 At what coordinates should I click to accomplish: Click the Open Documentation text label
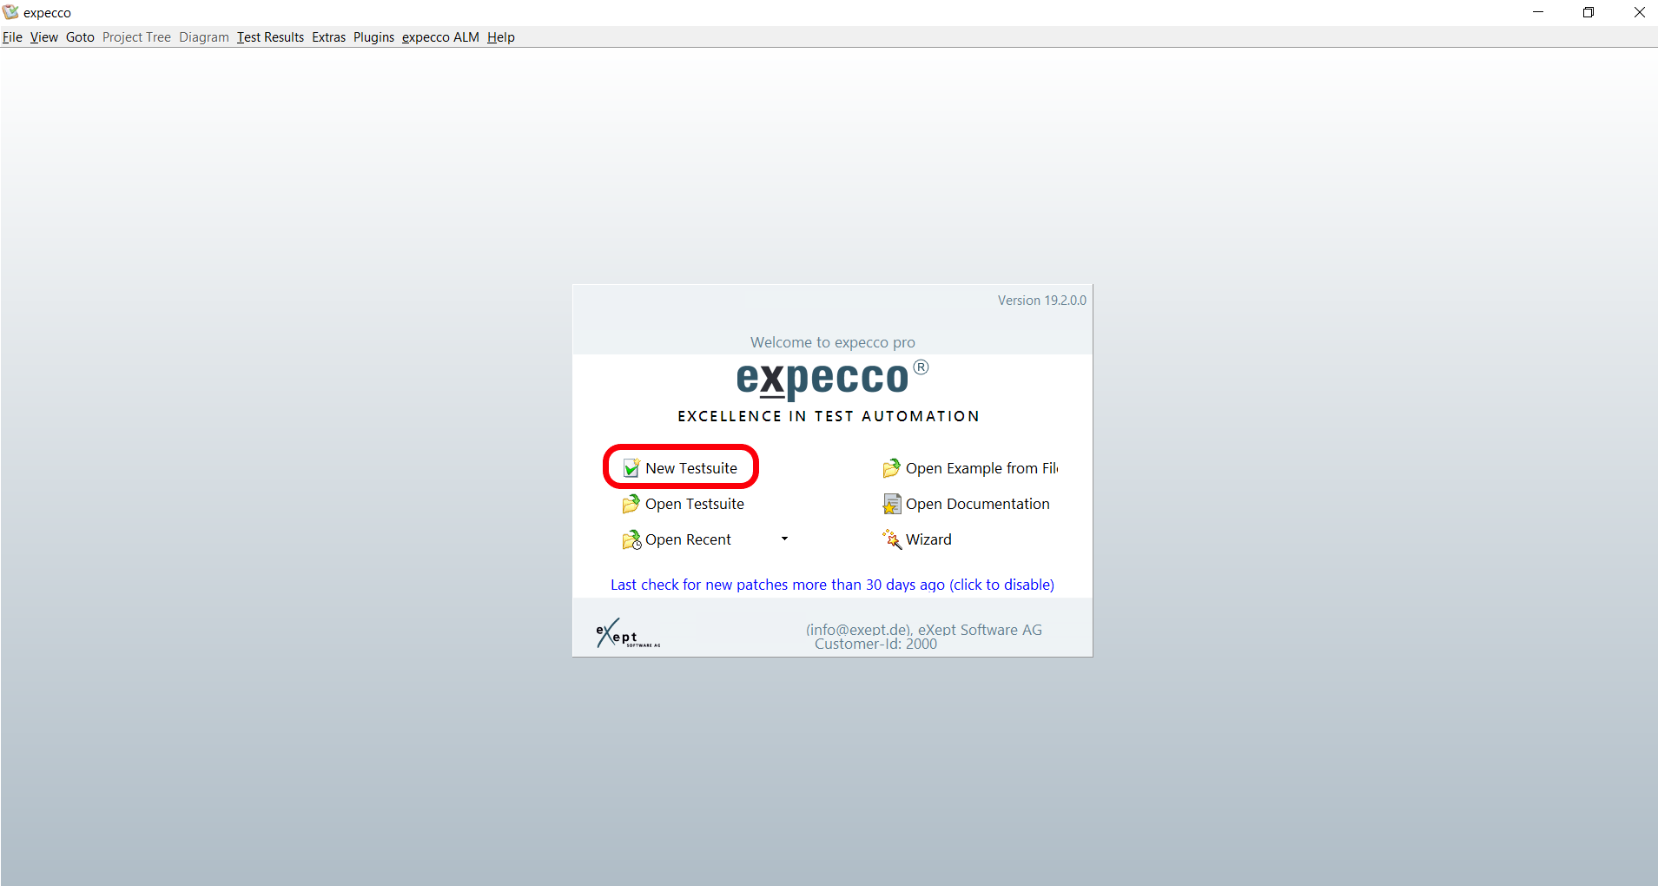[977, 504]
